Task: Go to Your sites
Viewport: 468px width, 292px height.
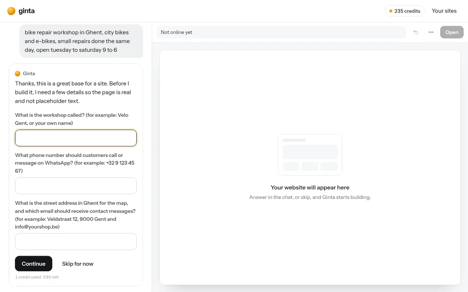Action: [x=444, y=11]
